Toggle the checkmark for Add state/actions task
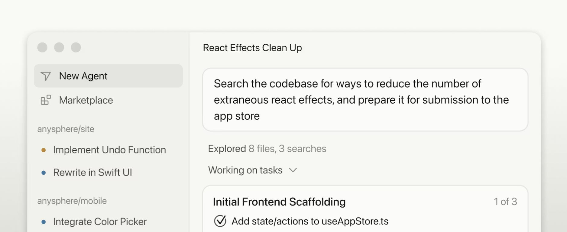Image resolution: width=567 pixels, height=232 pixels. [220, 221]
